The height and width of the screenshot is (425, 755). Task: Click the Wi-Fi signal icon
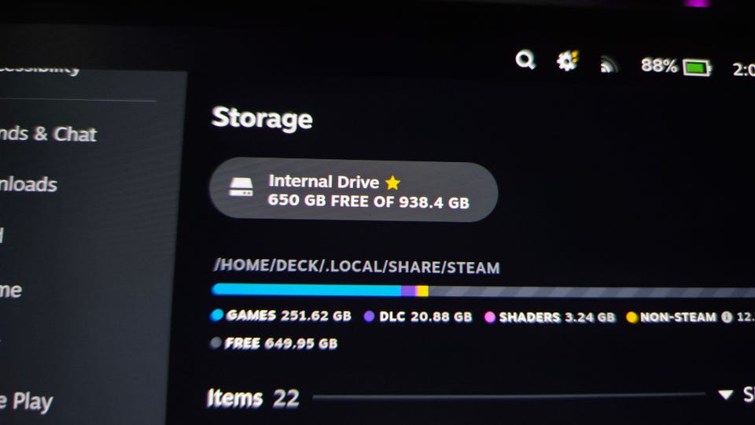[x=609, y=65]
